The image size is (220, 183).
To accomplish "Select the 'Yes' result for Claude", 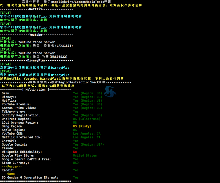I will pyautogui.click(x=76, y=148).
